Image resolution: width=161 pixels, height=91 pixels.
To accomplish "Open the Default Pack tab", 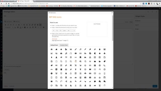I will pyautogui.click(x=54, y=45).
